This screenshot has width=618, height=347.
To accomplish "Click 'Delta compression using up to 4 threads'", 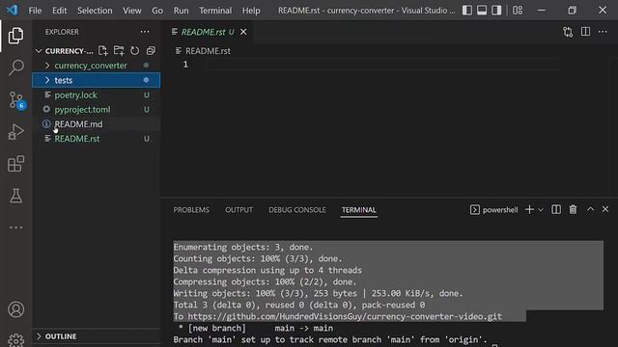I will pyautogui.click(x=267, y=271).
